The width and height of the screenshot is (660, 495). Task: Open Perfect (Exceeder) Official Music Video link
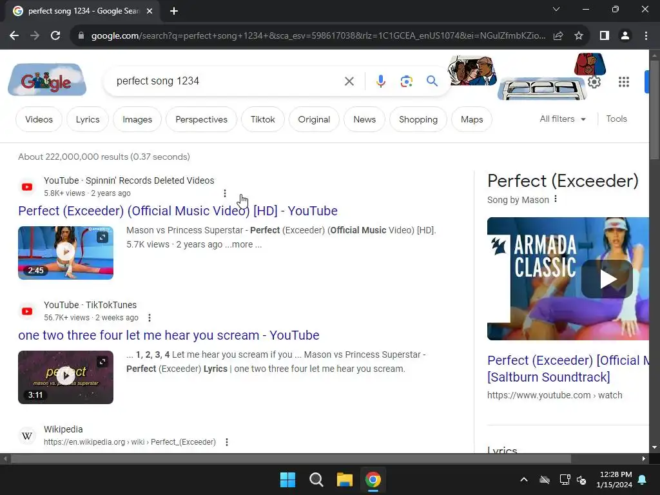[178, 211]
